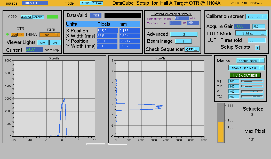Select Y Width mm value 0.587
Screen dimensions: 271x159
tap(130, 46)
